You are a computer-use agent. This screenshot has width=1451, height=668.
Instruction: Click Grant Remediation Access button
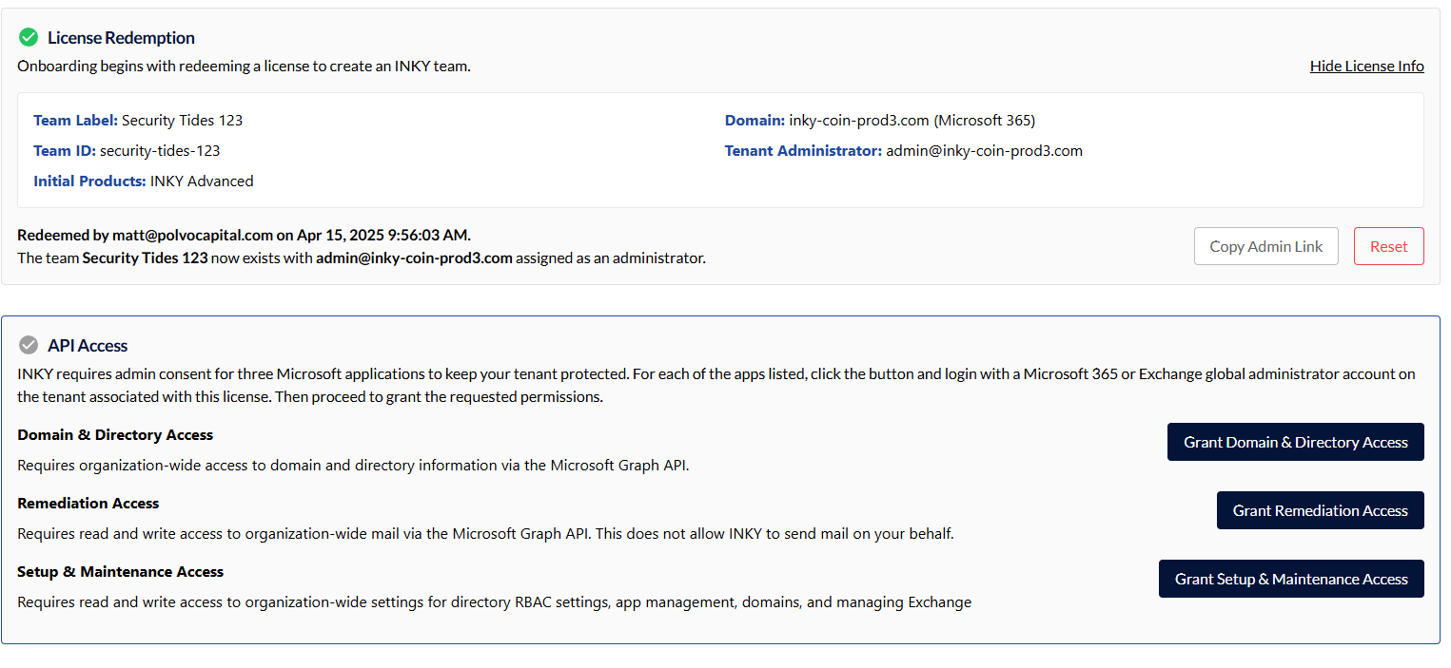pos(1320,510)
